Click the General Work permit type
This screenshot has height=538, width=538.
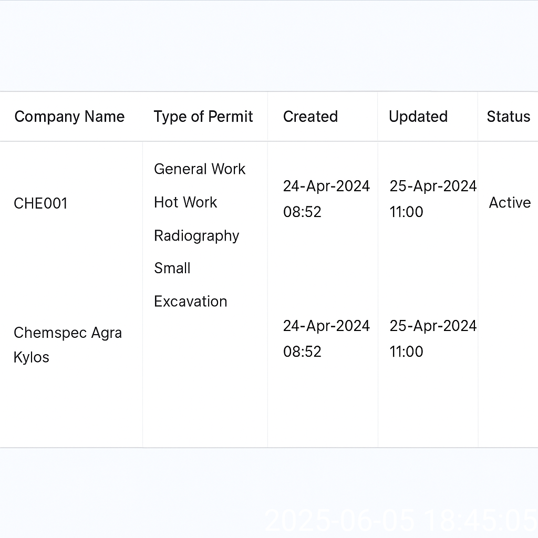point(200,169)
